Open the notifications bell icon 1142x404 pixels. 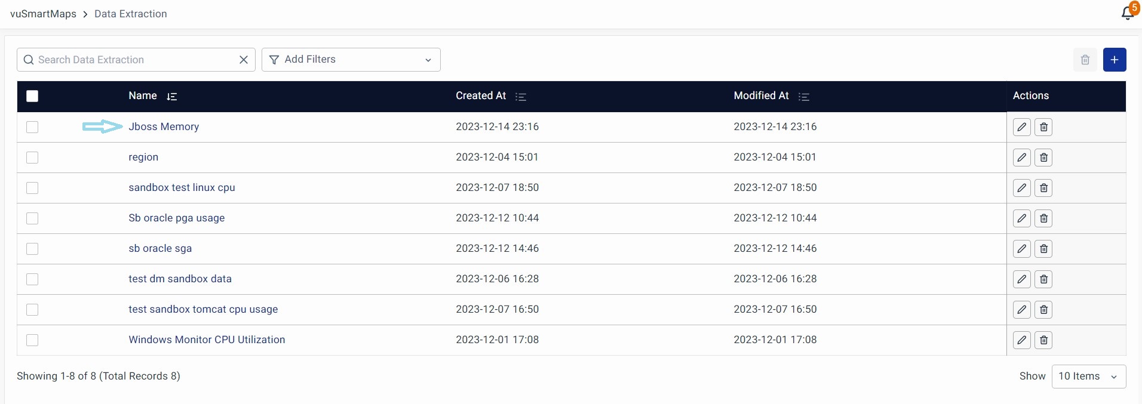[1127, 13]
